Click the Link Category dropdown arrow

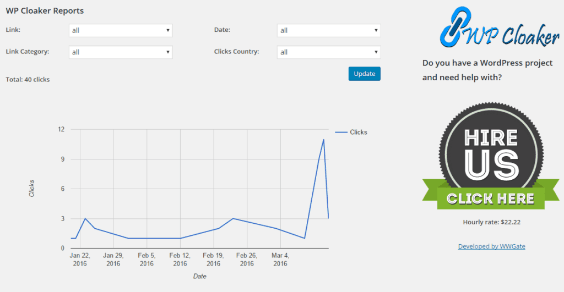167,52
